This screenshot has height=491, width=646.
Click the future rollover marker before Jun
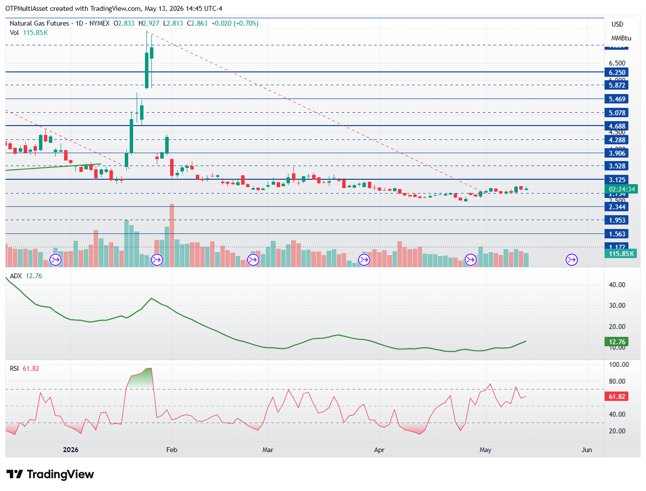572,260
